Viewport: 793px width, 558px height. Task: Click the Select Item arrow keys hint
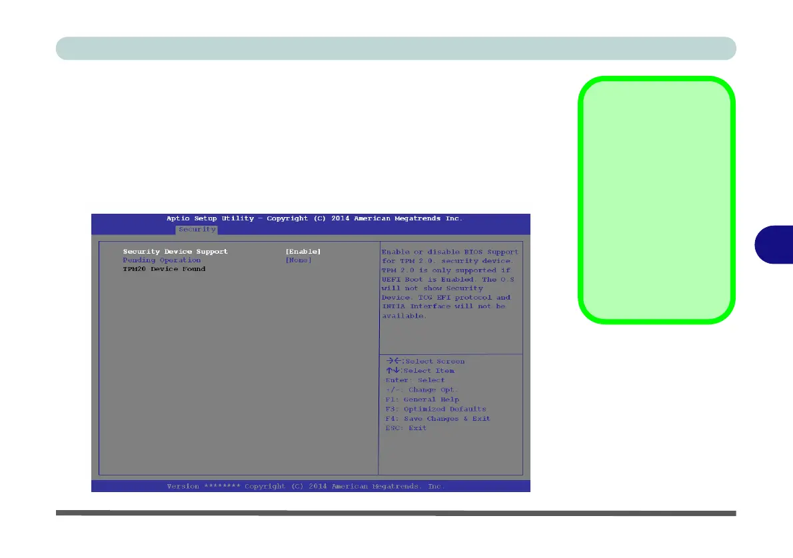coord(420,370)
